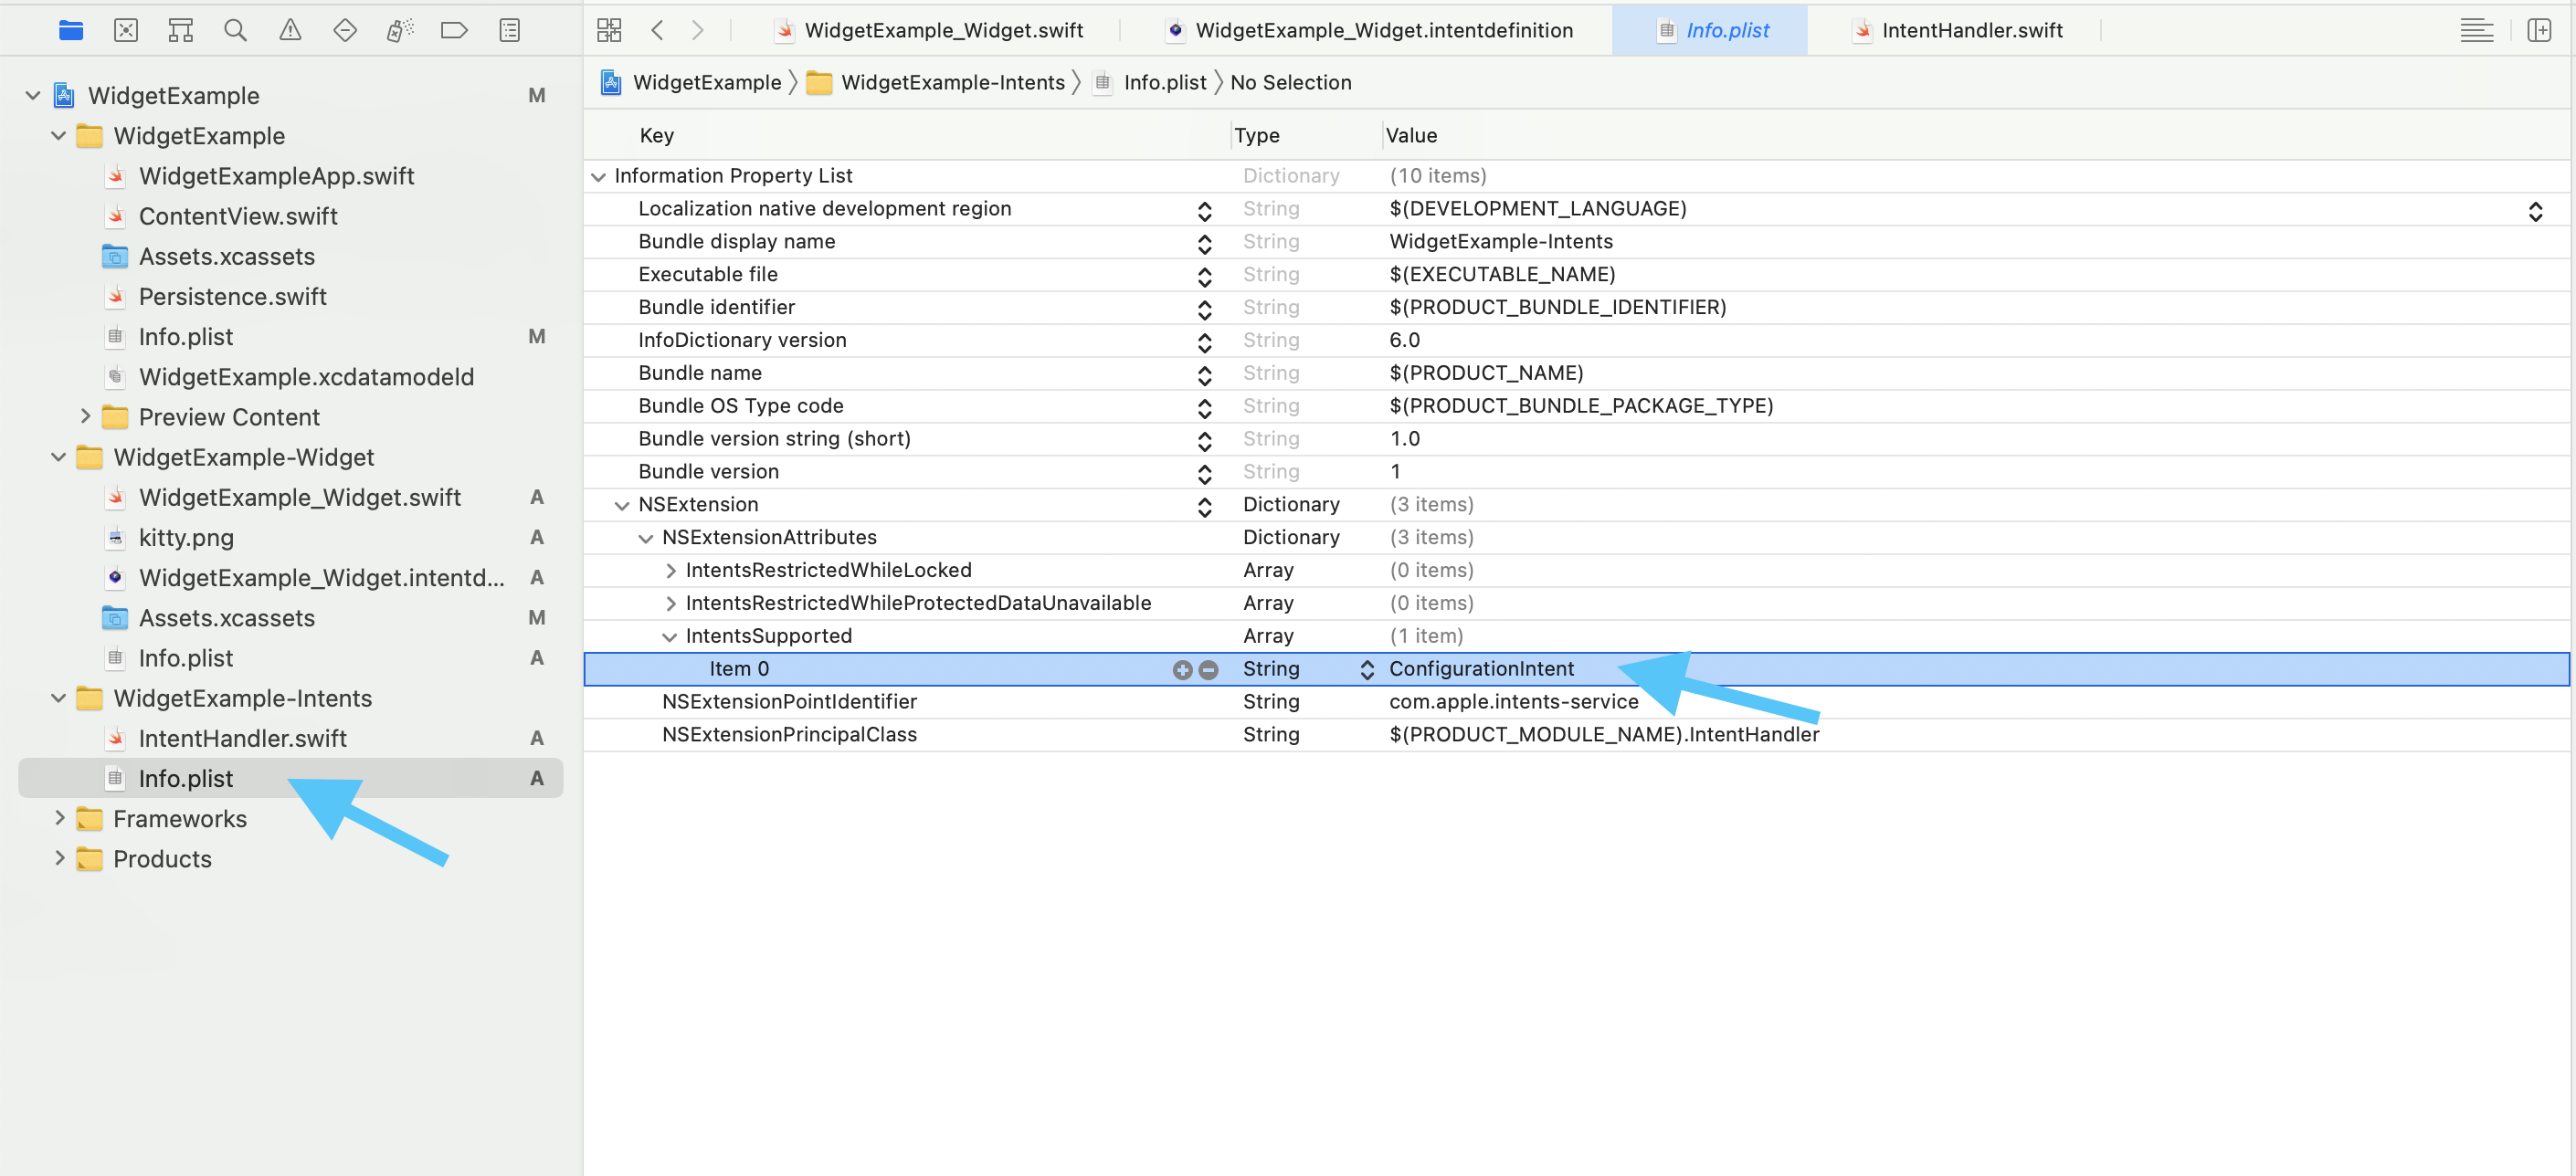2576x1176 pixels.
Task: Open editor options lines icon
Action: (2476, 30)
